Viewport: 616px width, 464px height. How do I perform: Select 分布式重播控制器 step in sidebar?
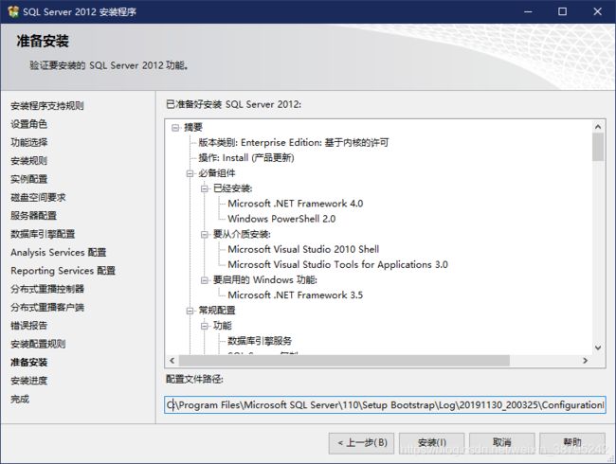tap(47, 289)
